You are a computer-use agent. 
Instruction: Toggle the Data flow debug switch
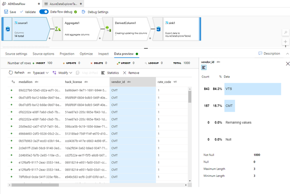[44, 12]
